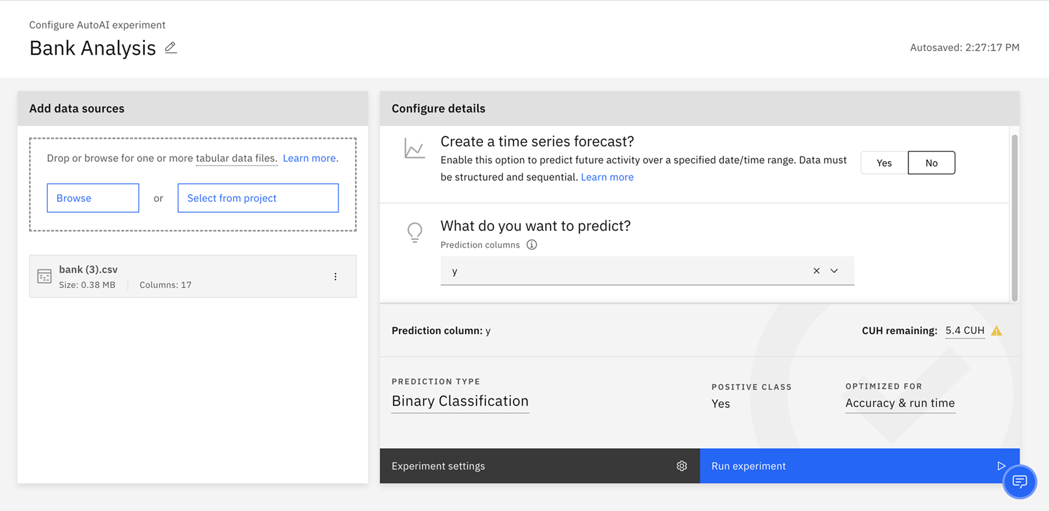This screenshot has width=1049, height=511.
Task: Click the Columns: 17 text
Action: pos(166,285)
